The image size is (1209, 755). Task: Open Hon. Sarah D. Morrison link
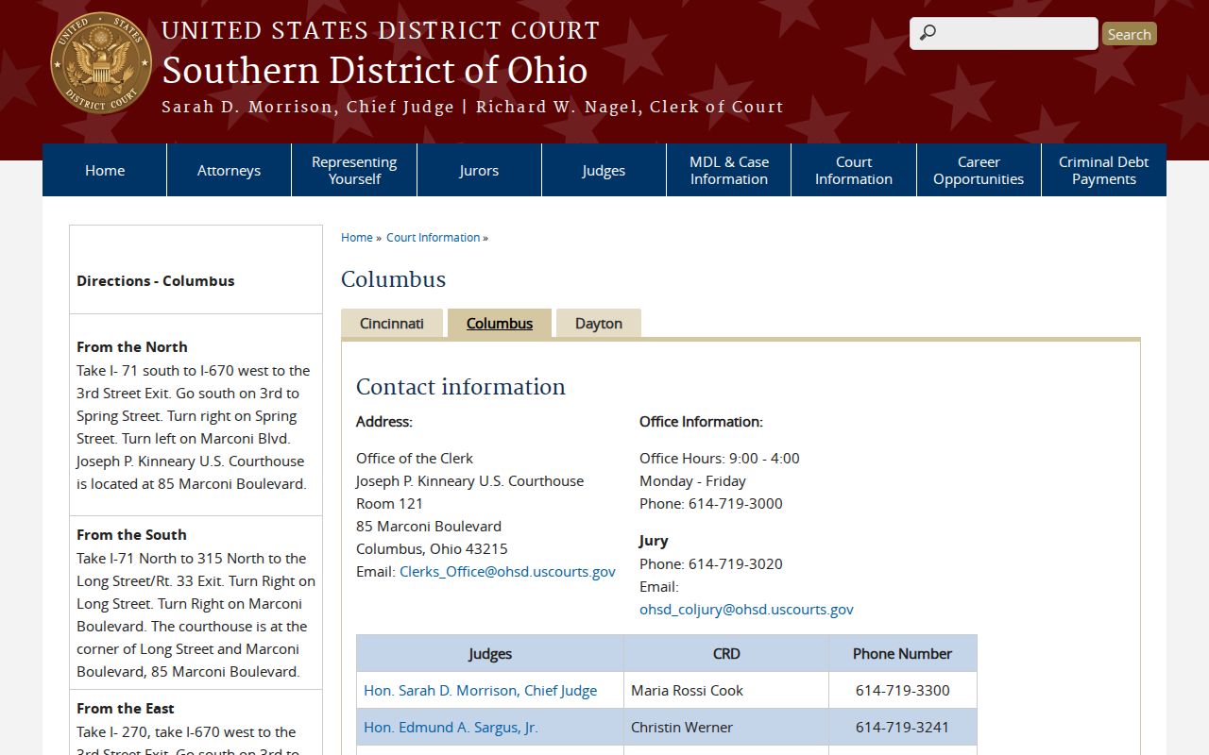[481, 690]
